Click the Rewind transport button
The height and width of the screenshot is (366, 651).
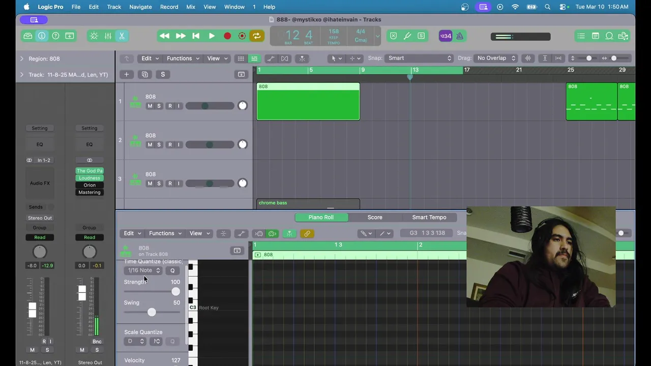(x=164, y=36)
